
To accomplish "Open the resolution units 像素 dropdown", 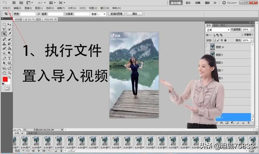I will (x=98, y=14).
